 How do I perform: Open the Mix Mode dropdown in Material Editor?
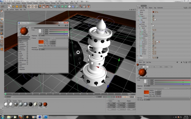[53, 48]
